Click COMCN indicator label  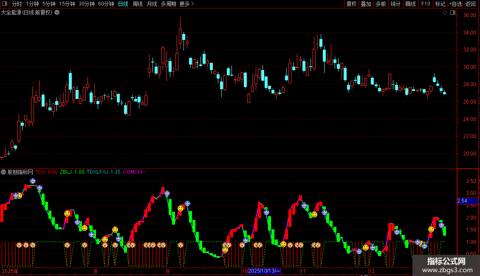point(134,172)
